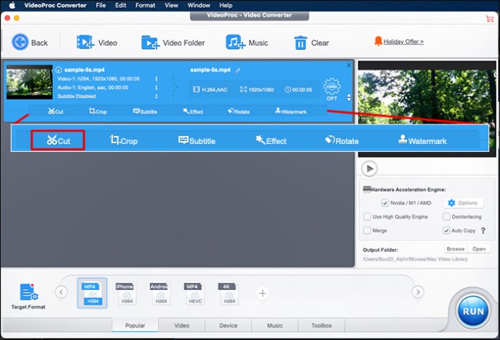Click the Target Format icon
The image size is (500, 340).
(x=28, y=292)
